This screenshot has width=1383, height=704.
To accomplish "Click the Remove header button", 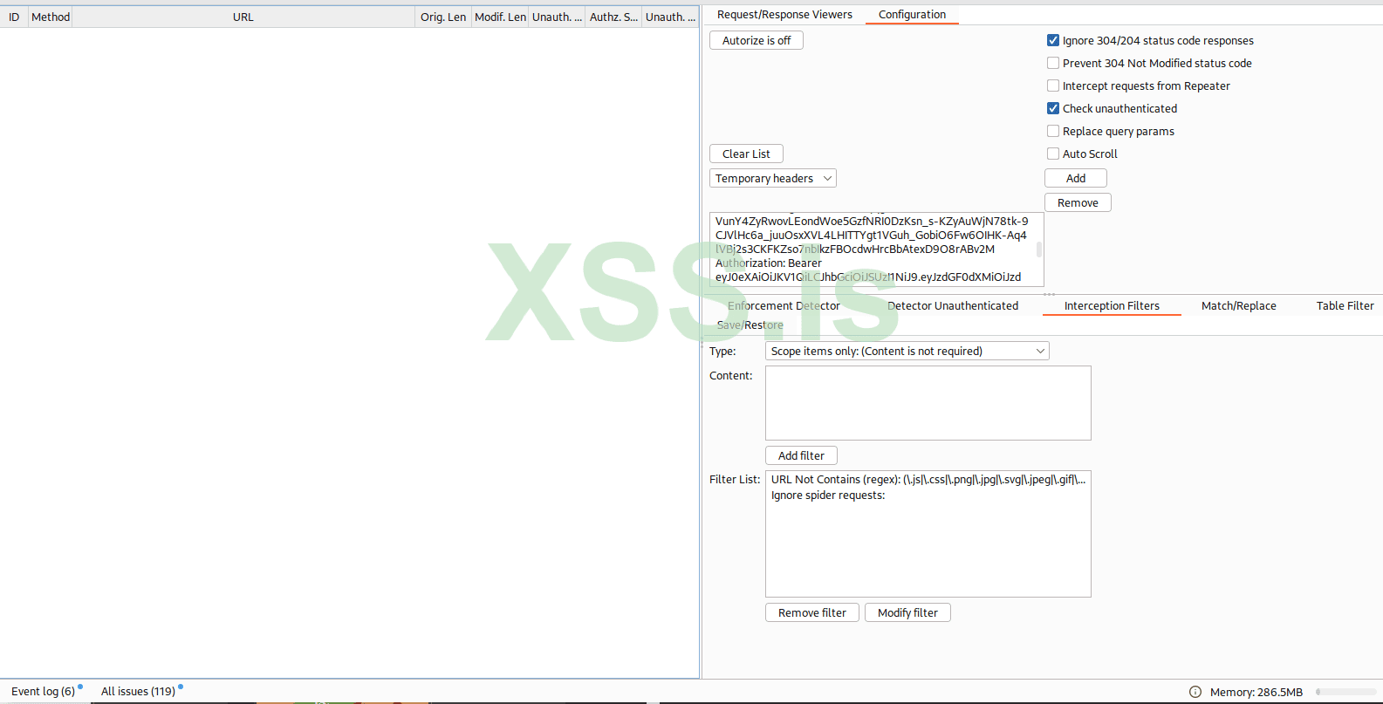I will tap(1078, 202).
